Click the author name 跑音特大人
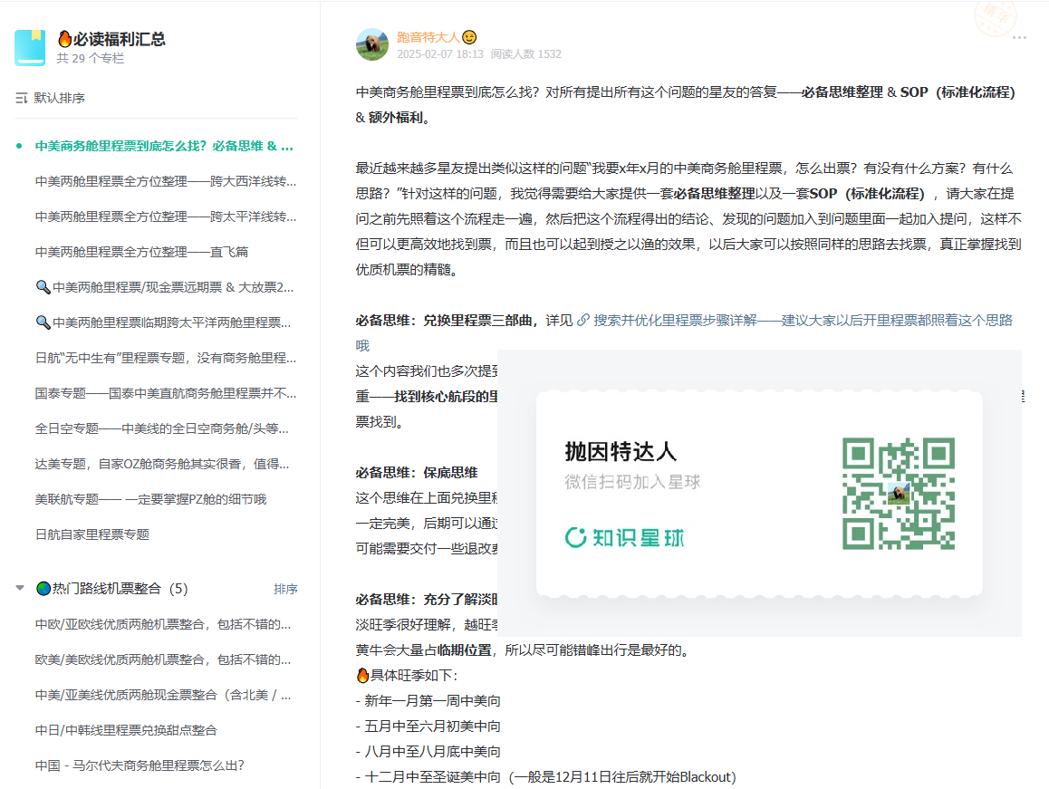Screen dimensions: 1049x789 428,37
